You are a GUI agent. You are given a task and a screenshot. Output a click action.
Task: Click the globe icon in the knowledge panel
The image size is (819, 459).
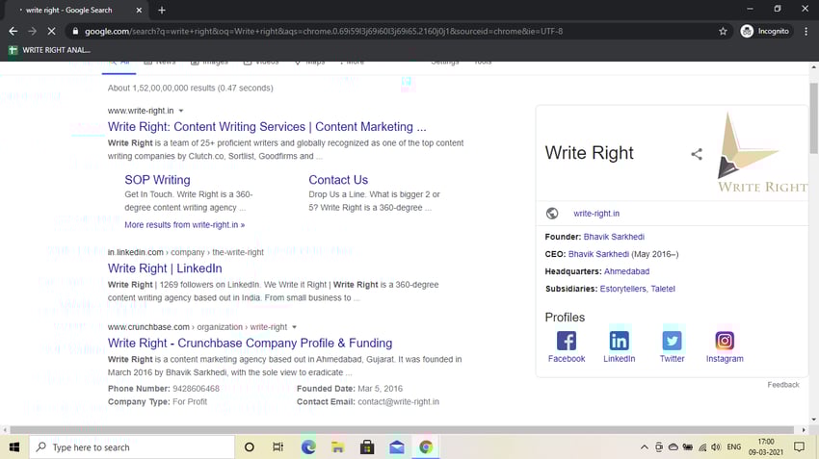click(x=552, y=214)
